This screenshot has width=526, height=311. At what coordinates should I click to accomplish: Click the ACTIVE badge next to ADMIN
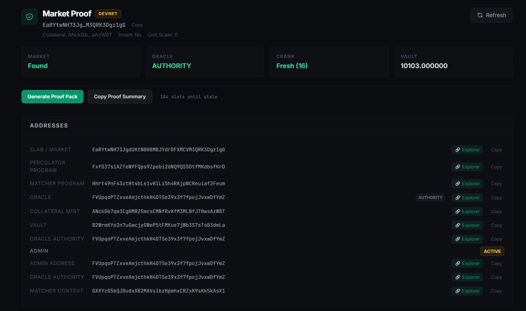[x=492, y=251]
